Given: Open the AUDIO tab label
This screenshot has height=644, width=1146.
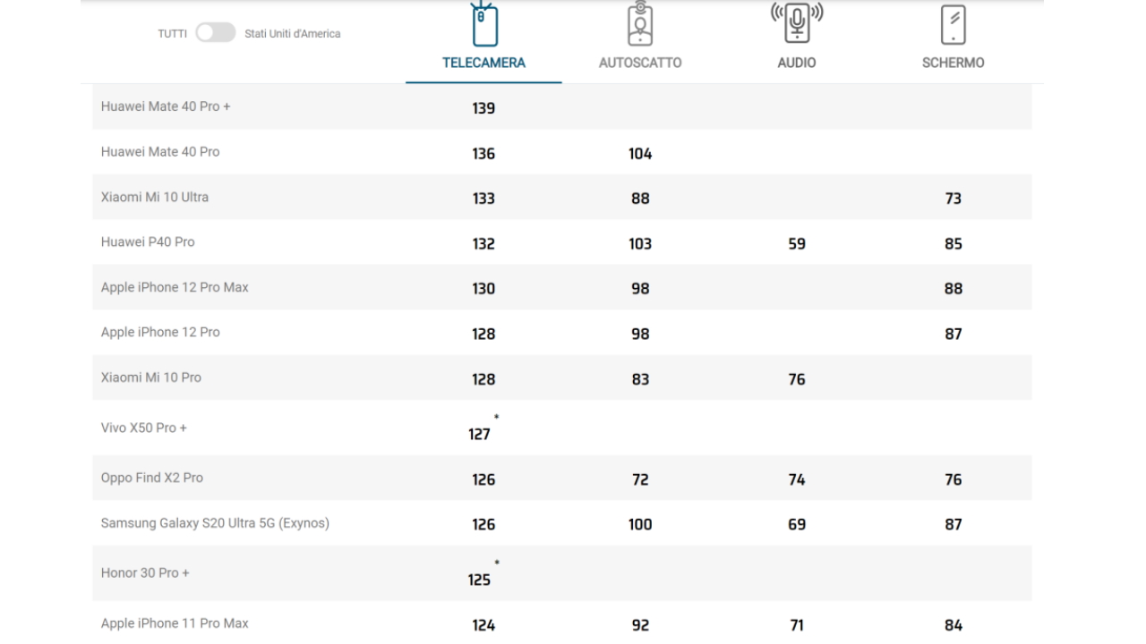Looking at the screenshot, I should (x=797, y=64).
